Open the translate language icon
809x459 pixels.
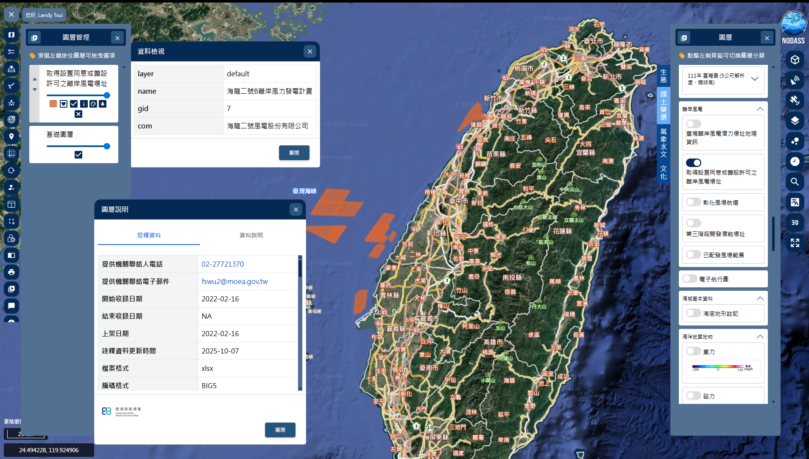pos(795,202)
